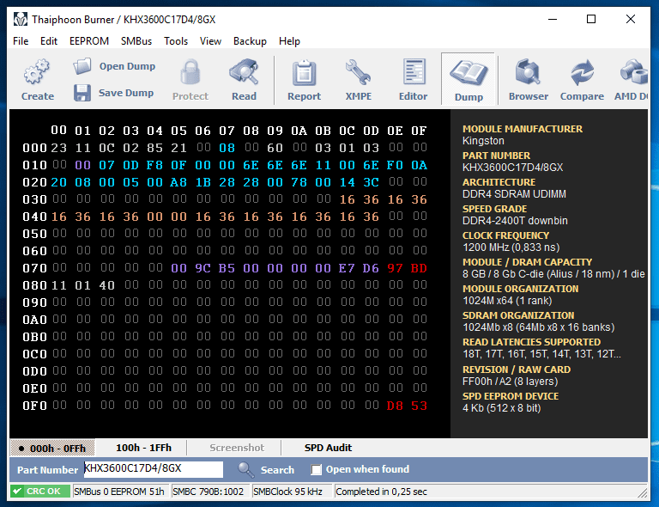Screen dimensions: 659x507
Task: Click hex byte F8 in row 010
Action: (x=154, y=165)
